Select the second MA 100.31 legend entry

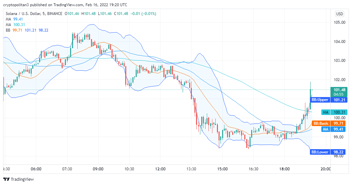(x=15, y=25)
